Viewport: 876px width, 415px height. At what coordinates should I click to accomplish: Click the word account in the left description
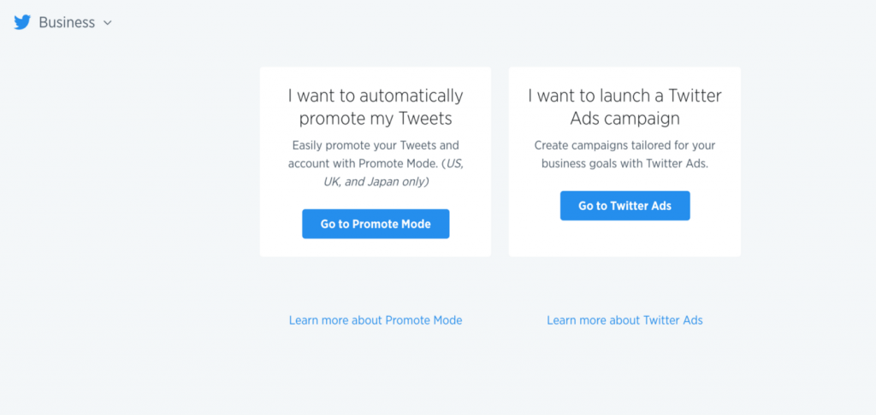point(307,164)
